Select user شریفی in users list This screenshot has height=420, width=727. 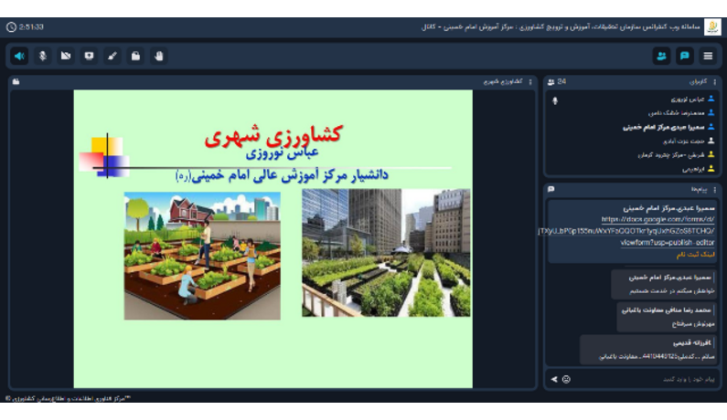coord(671,155)
